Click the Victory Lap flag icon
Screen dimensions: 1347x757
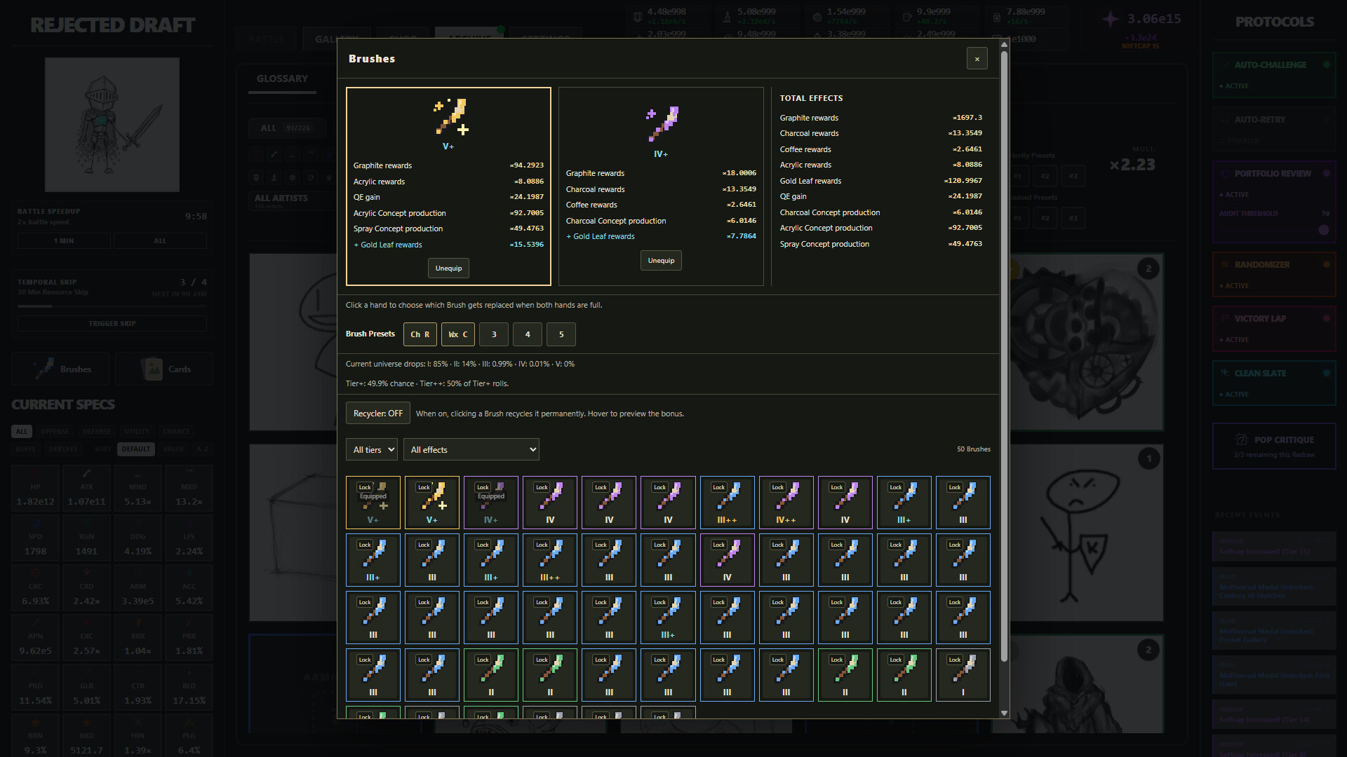tap(1226, 318)
